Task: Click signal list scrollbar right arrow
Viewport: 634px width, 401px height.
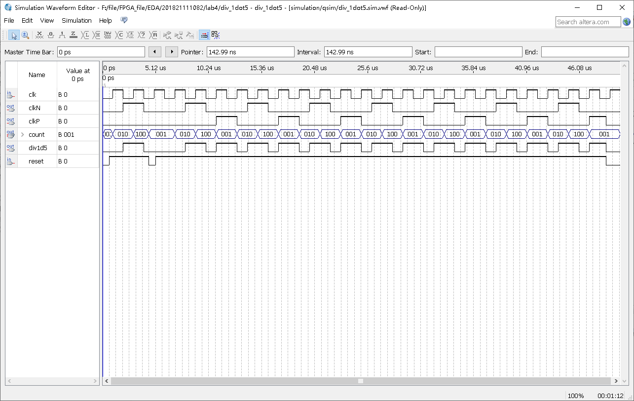Action: click(96, 381)
